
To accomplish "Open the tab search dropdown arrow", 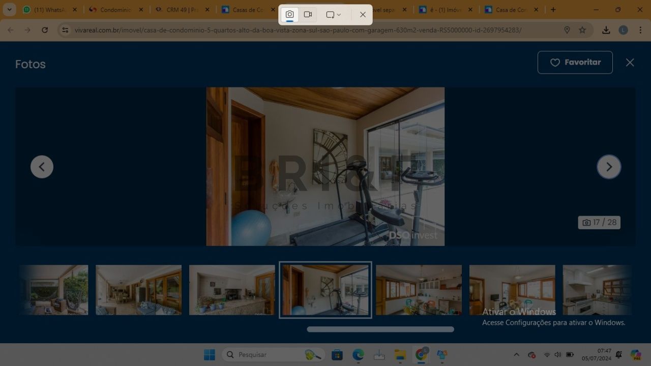I will [x=9, y=10].
